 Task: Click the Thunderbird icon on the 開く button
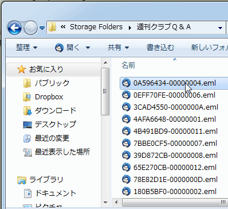(x=60, y=48)
